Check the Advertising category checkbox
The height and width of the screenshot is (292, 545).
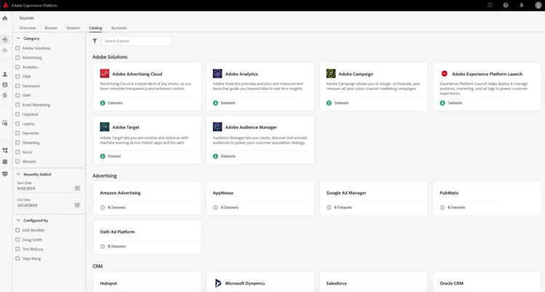point(17,57)
